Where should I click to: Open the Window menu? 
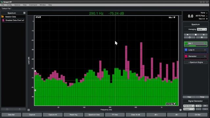pos(43,5)
